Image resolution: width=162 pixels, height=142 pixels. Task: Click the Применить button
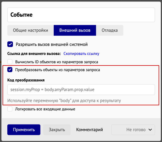point(24,130)
